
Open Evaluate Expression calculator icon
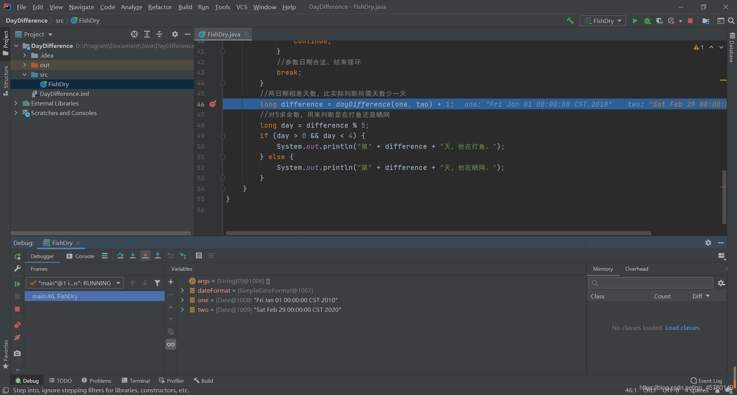(198, 255)
